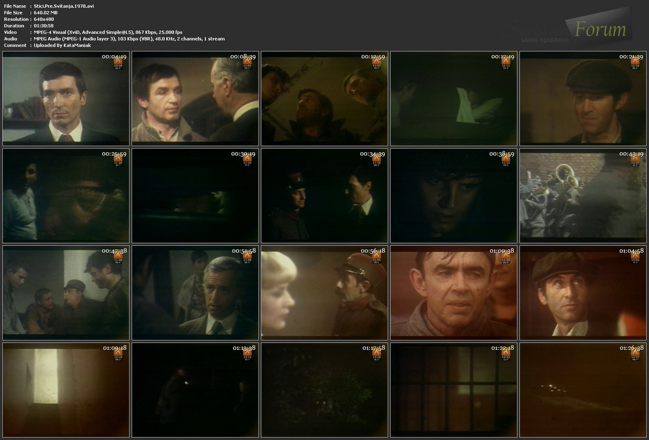Click the MPEG Audio info line
649x440 pixels.
coord(129,39)
